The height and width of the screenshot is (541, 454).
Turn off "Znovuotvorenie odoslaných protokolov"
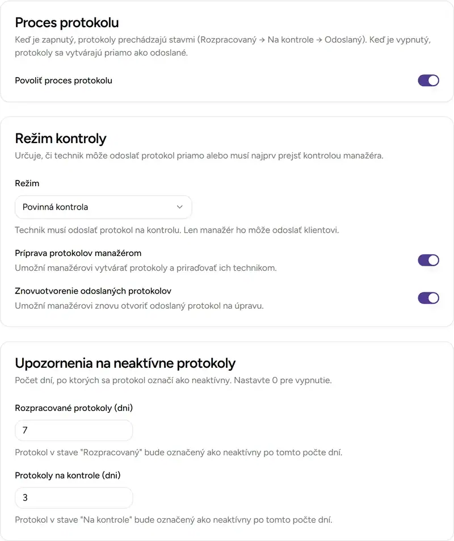pos(428,298)
